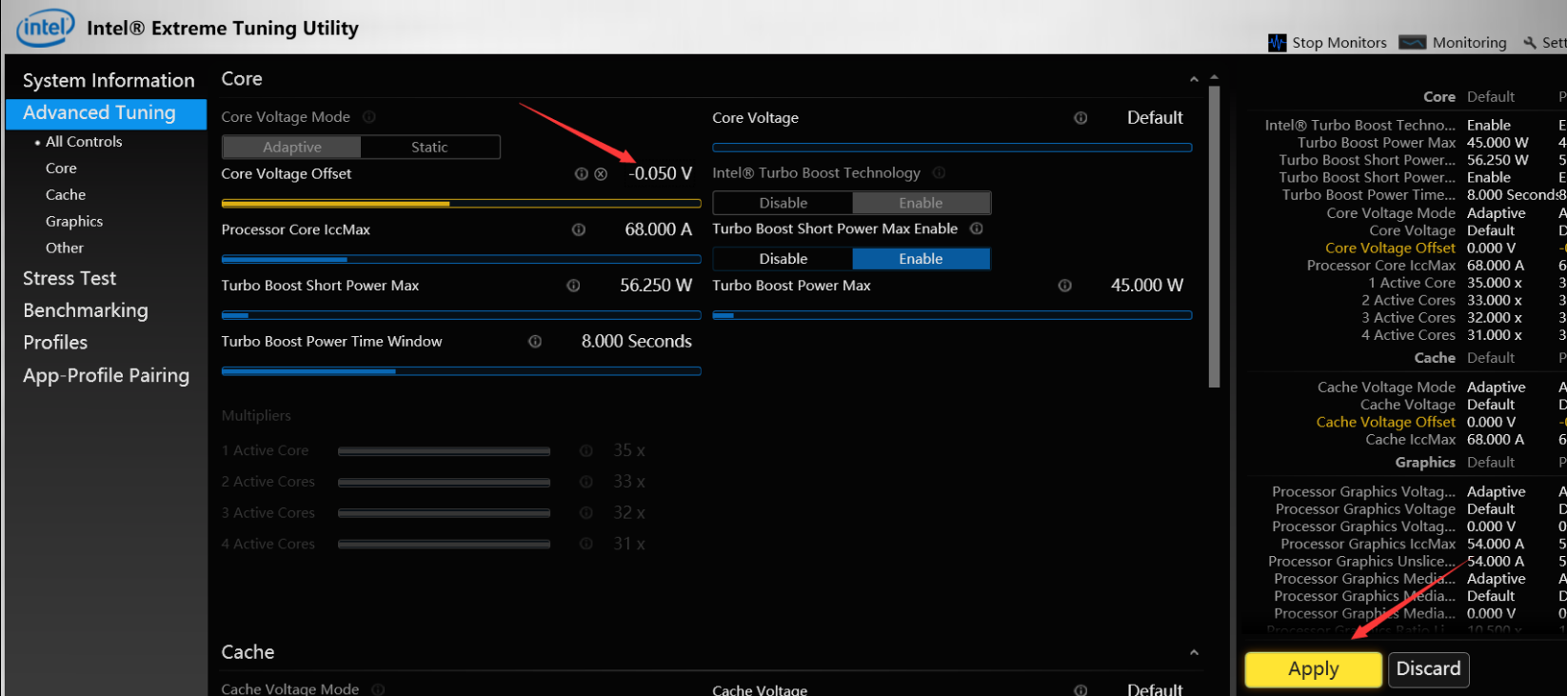
Task: Click info icon for Turbo Boost Power Max
Action: [x=1064, y=286]
